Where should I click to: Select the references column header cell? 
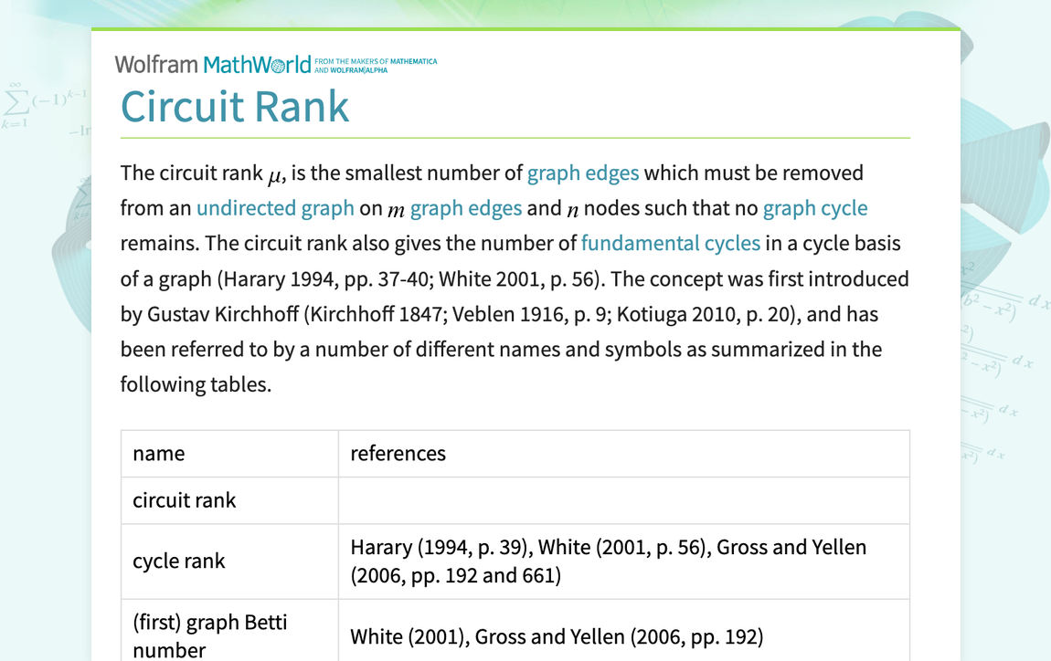398,453
